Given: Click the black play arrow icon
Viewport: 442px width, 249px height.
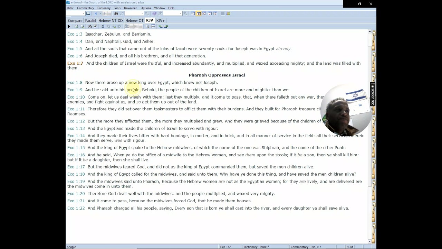Looking at the screenshot, I should (69, 26).
